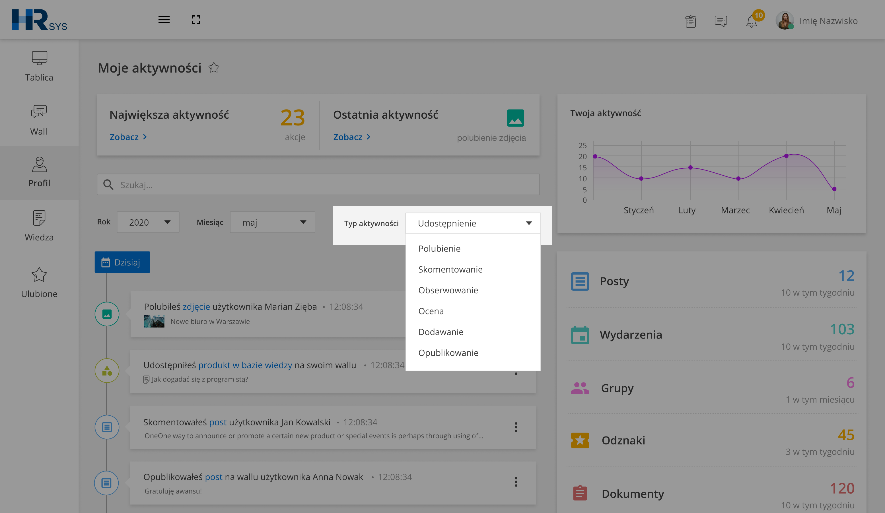This screenshot has width=885, height=513.
Task: Click the Jak dogadać się z programistą? text
Action: pyautogui.click(x=199, y=380)
